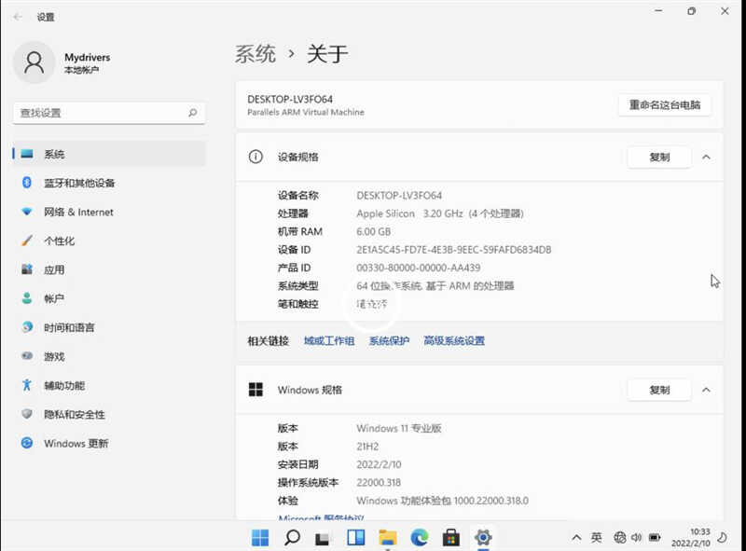Open the Start menu on taskbar
Screen dimensions: 746x551
pyautogui.click(x=260, y=538)
